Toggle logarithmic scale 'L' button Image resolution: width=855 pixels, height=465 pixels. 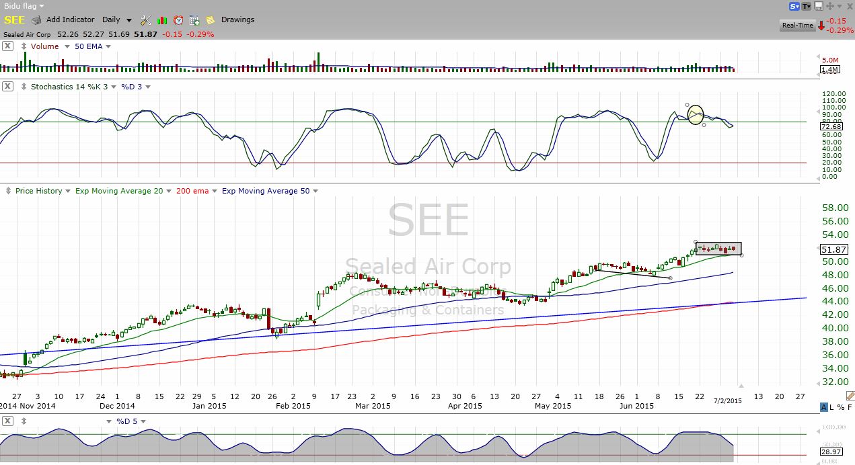coord(833,407)
